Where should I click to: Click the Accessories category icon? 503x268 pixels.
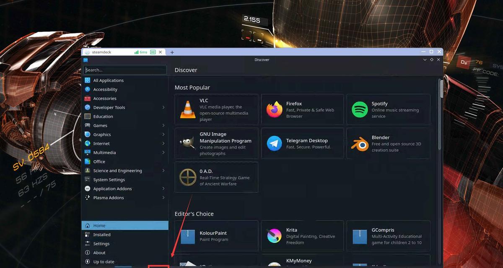pyautogui.click(x=87, y=98)
